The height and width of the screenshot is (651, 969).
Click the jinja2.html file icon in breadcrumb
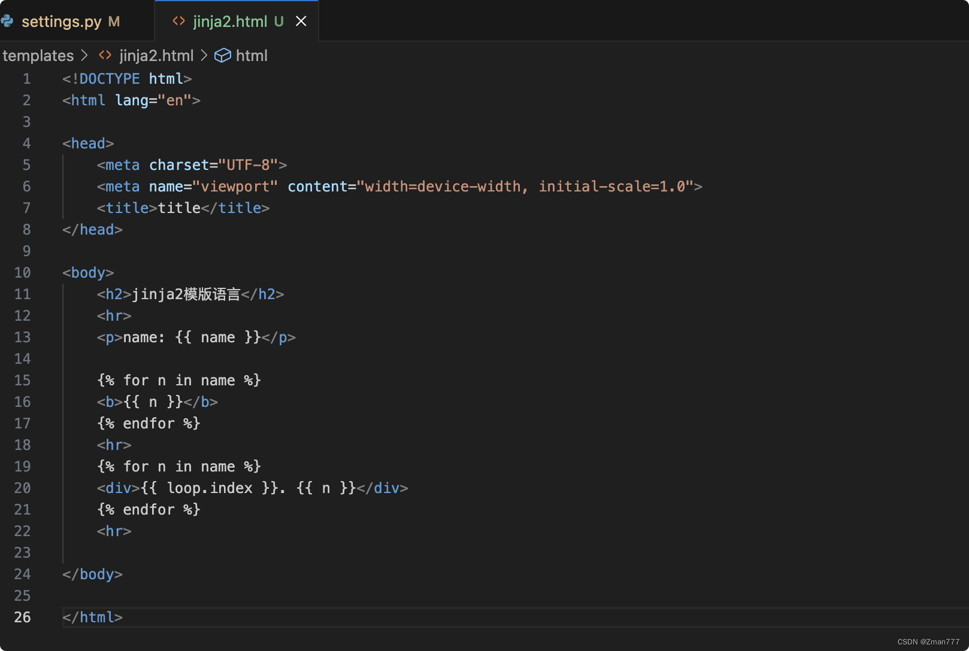104,55
